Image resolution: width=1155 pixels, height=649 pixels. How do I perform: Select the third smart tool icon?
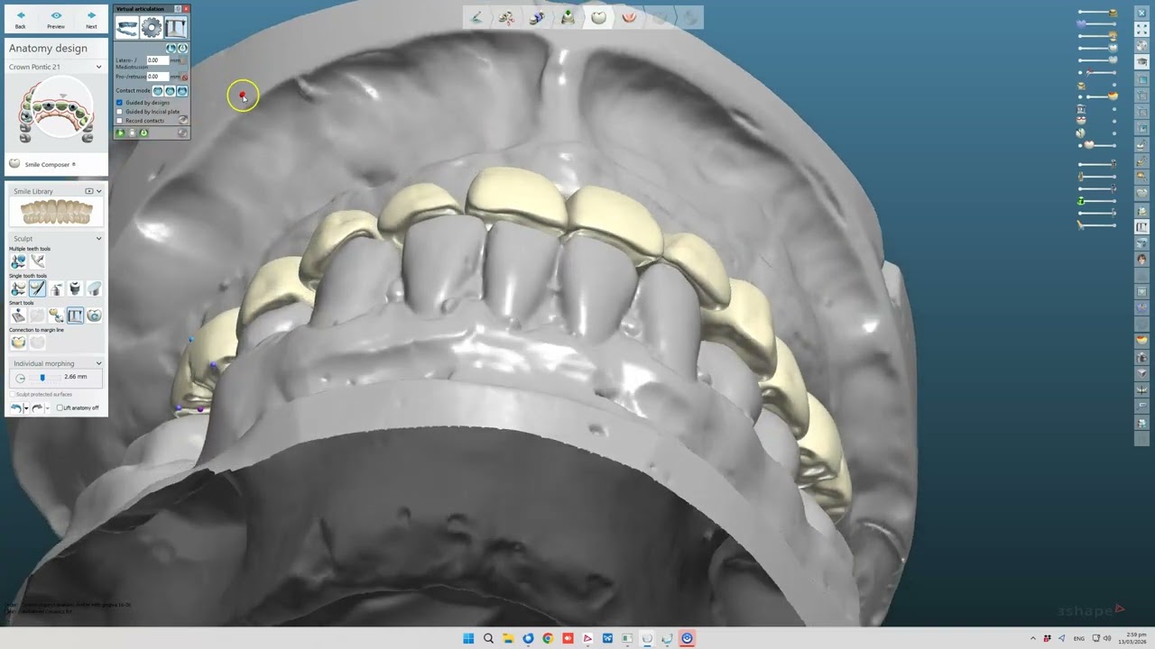(56, 315)
